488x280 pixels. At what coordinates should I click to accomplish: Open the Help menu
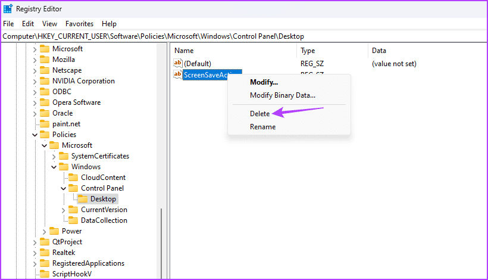109,24
